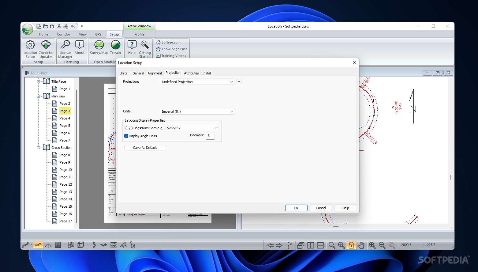The image size is (478, 272).
Task: Collapse the Cross Section tree node
Action: click(39, 148)
